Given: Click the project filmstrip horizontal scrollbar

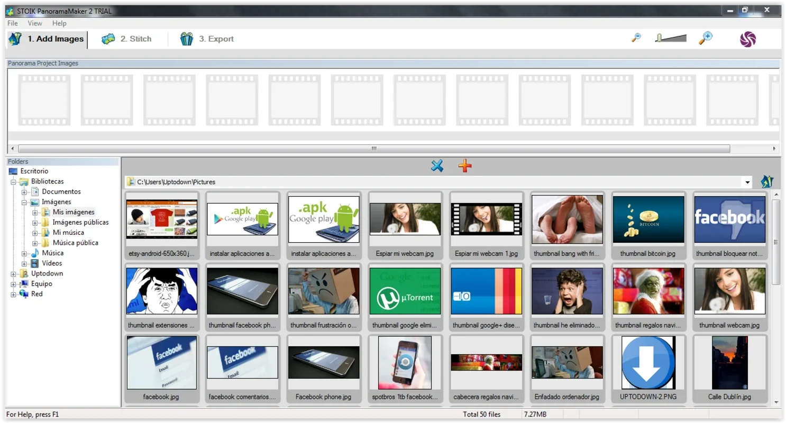Looking at the screenshot, I should (374, 149).
